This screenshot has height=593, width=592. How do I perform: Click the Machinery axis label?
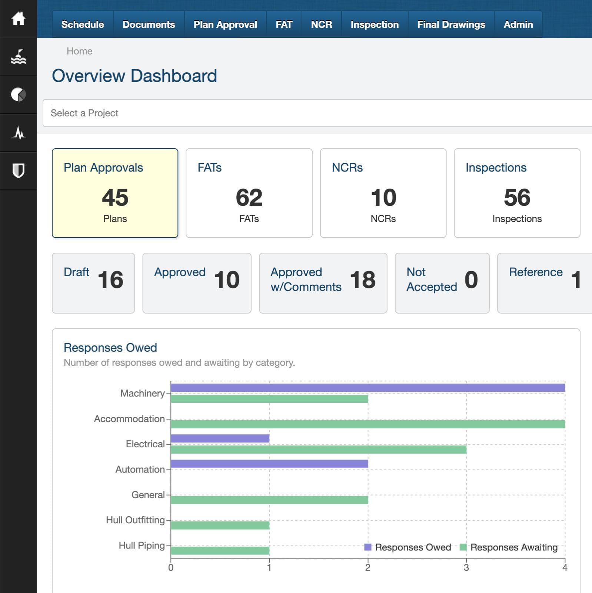point(143,393)
